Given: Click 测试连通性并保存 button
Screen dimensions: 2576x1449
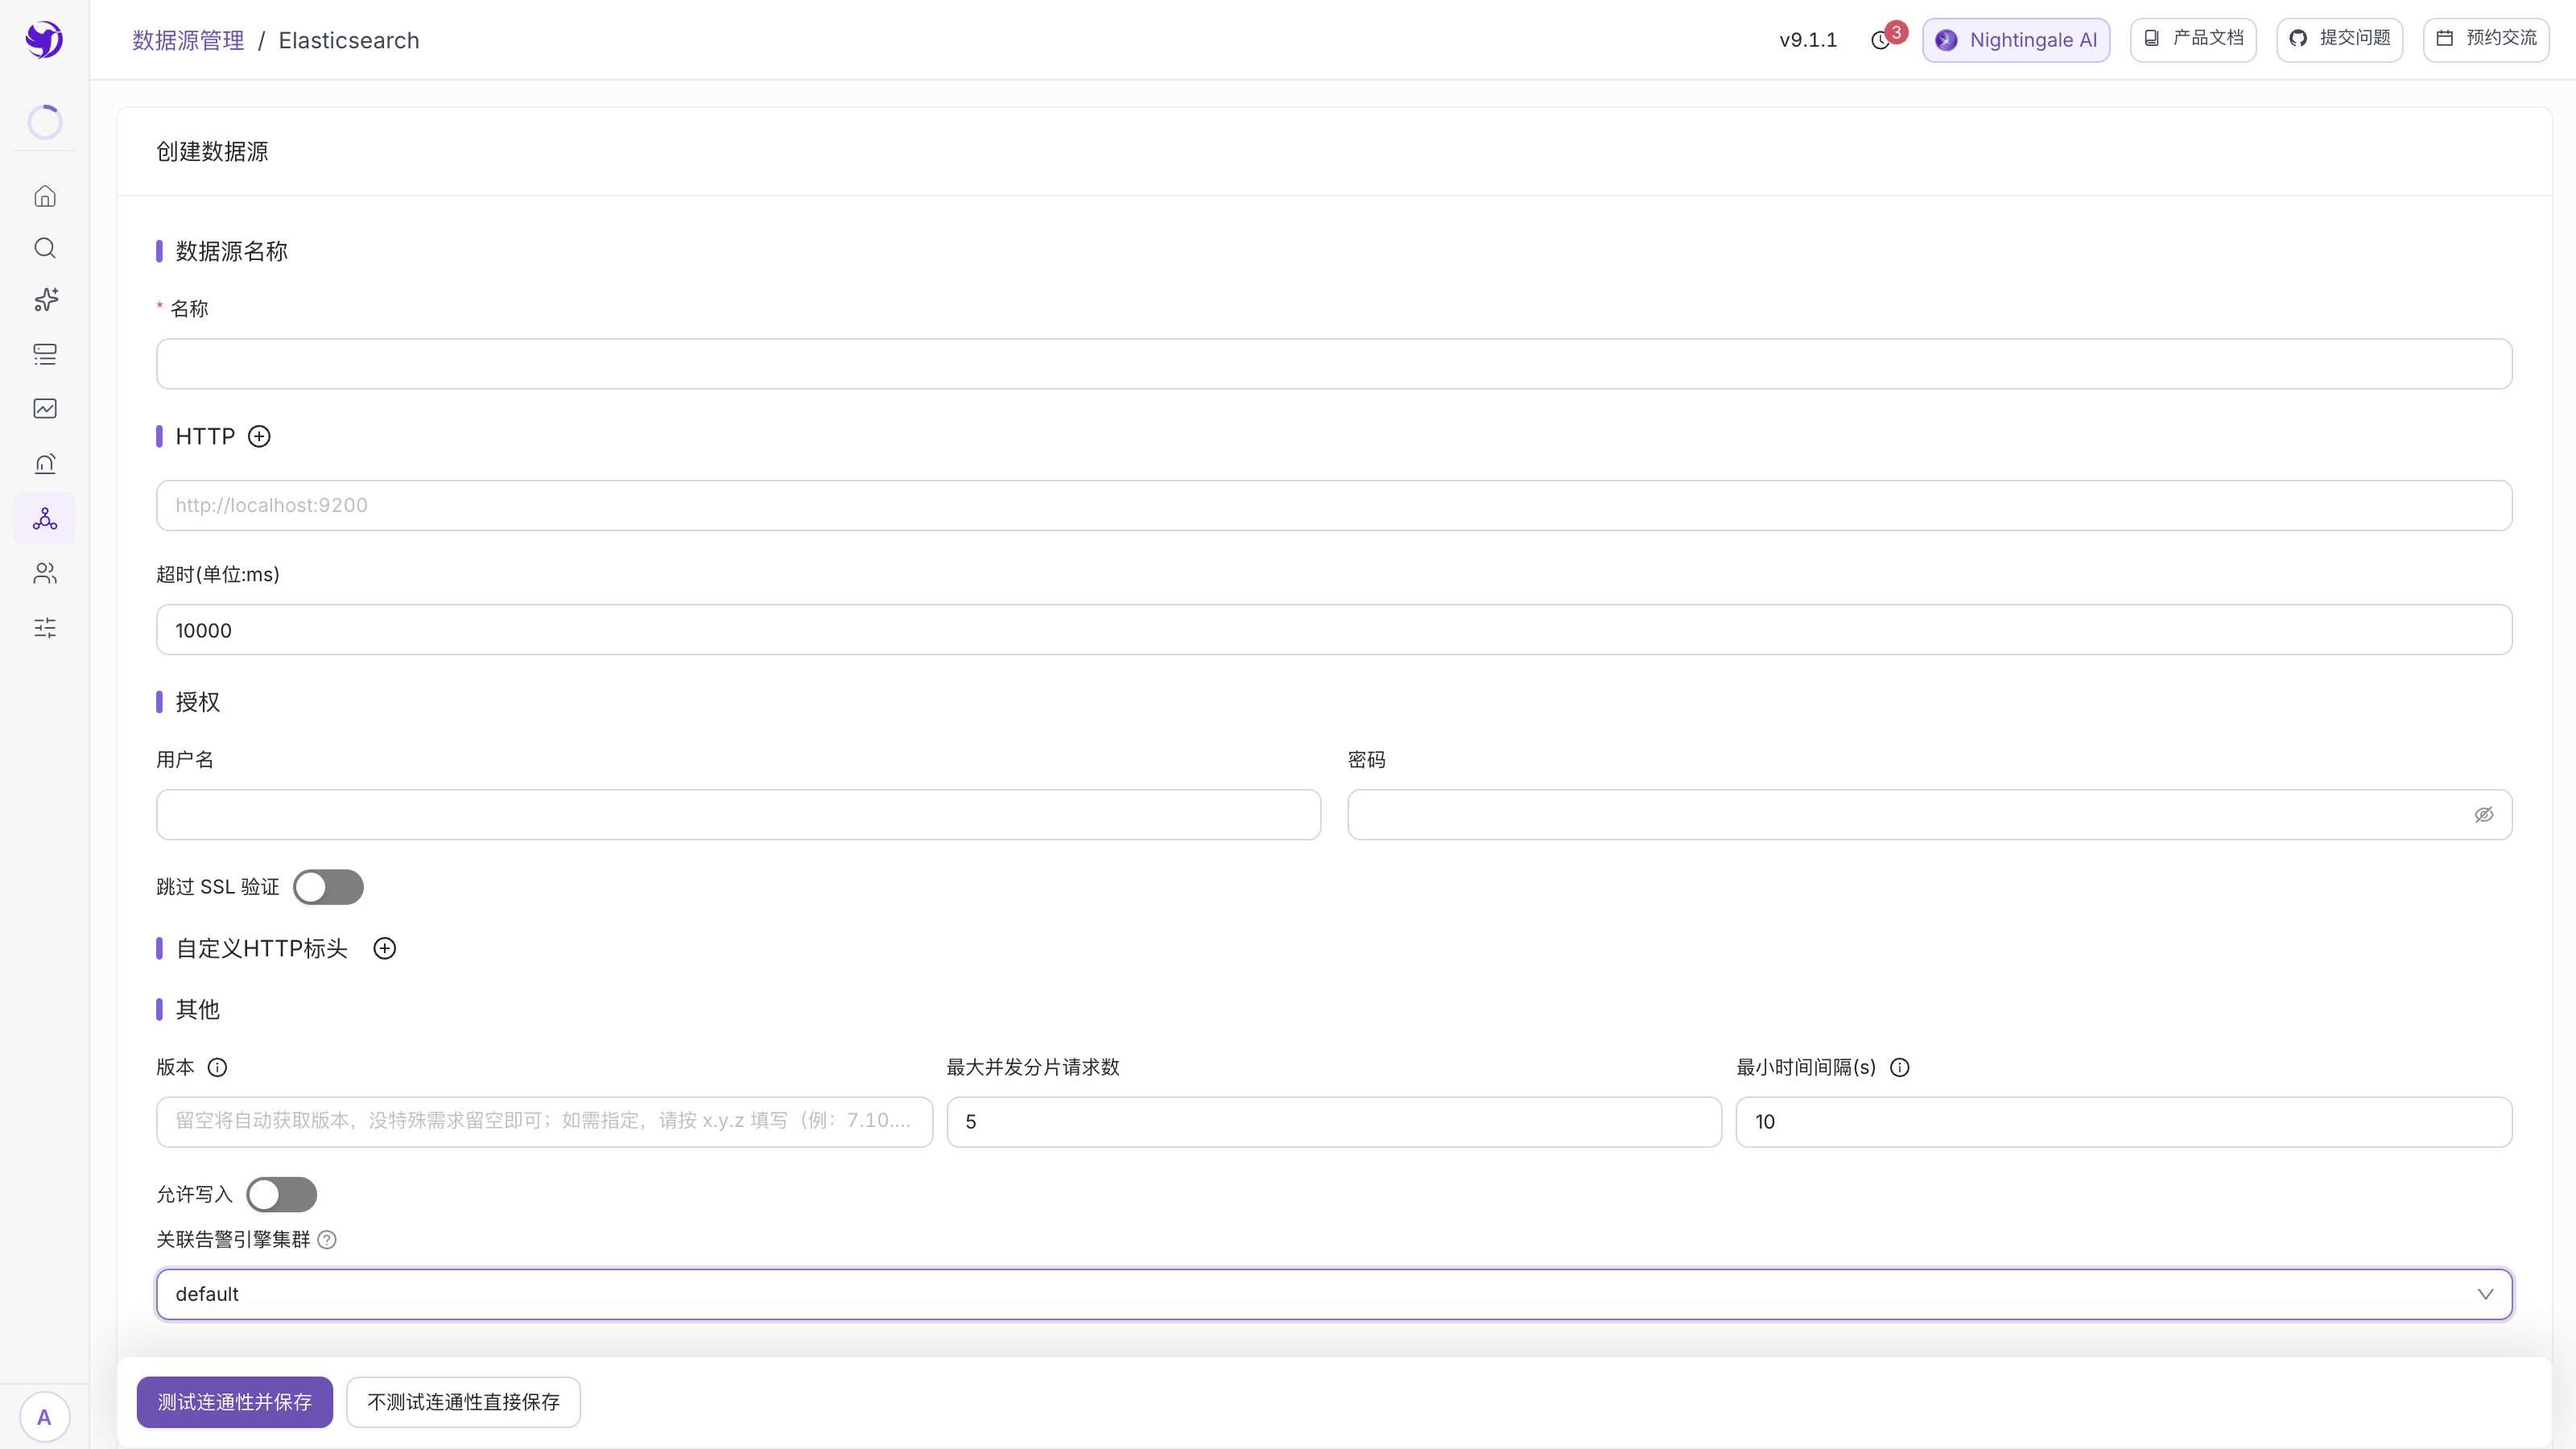Looking at the screenshot, I should click(x=235, y=1402).
